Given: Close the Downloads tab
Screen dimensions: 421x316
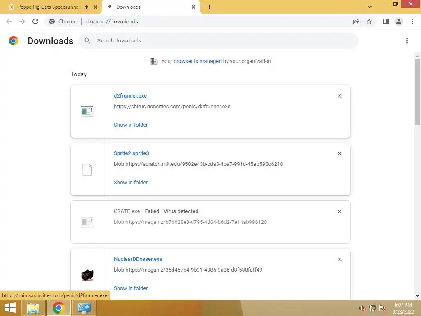Looking at the screenshot, I should click(x=194, y=7).
